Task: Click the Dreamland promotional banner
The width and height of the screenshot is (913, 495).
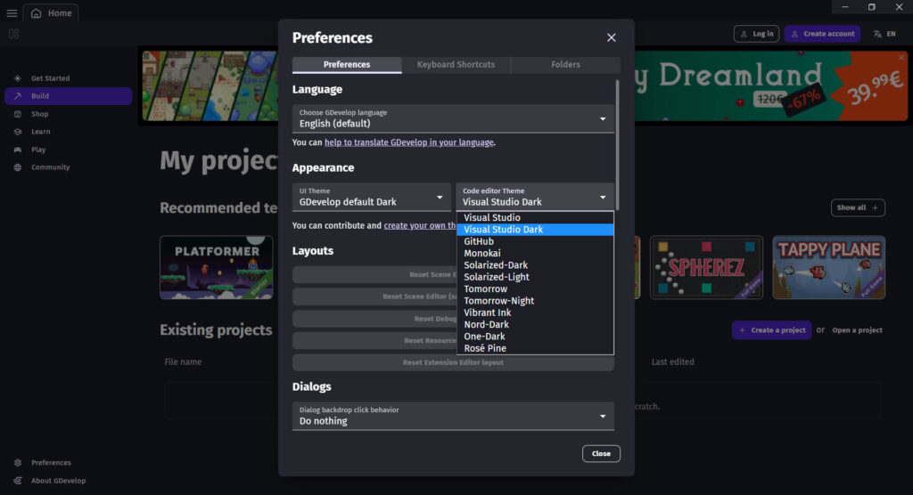Action: tap(769, 86)
